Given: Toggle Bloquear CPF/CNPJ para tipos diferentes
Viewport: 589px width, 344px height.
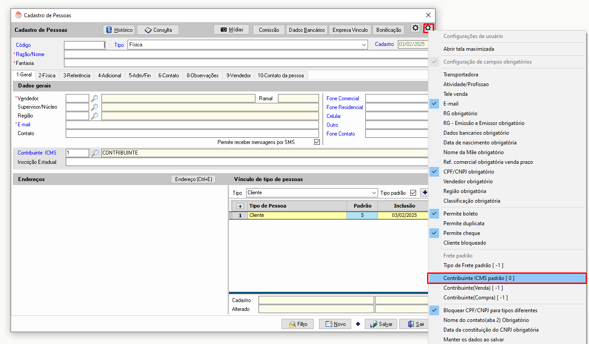Looking at the screenshot, I should click(507, 310).
